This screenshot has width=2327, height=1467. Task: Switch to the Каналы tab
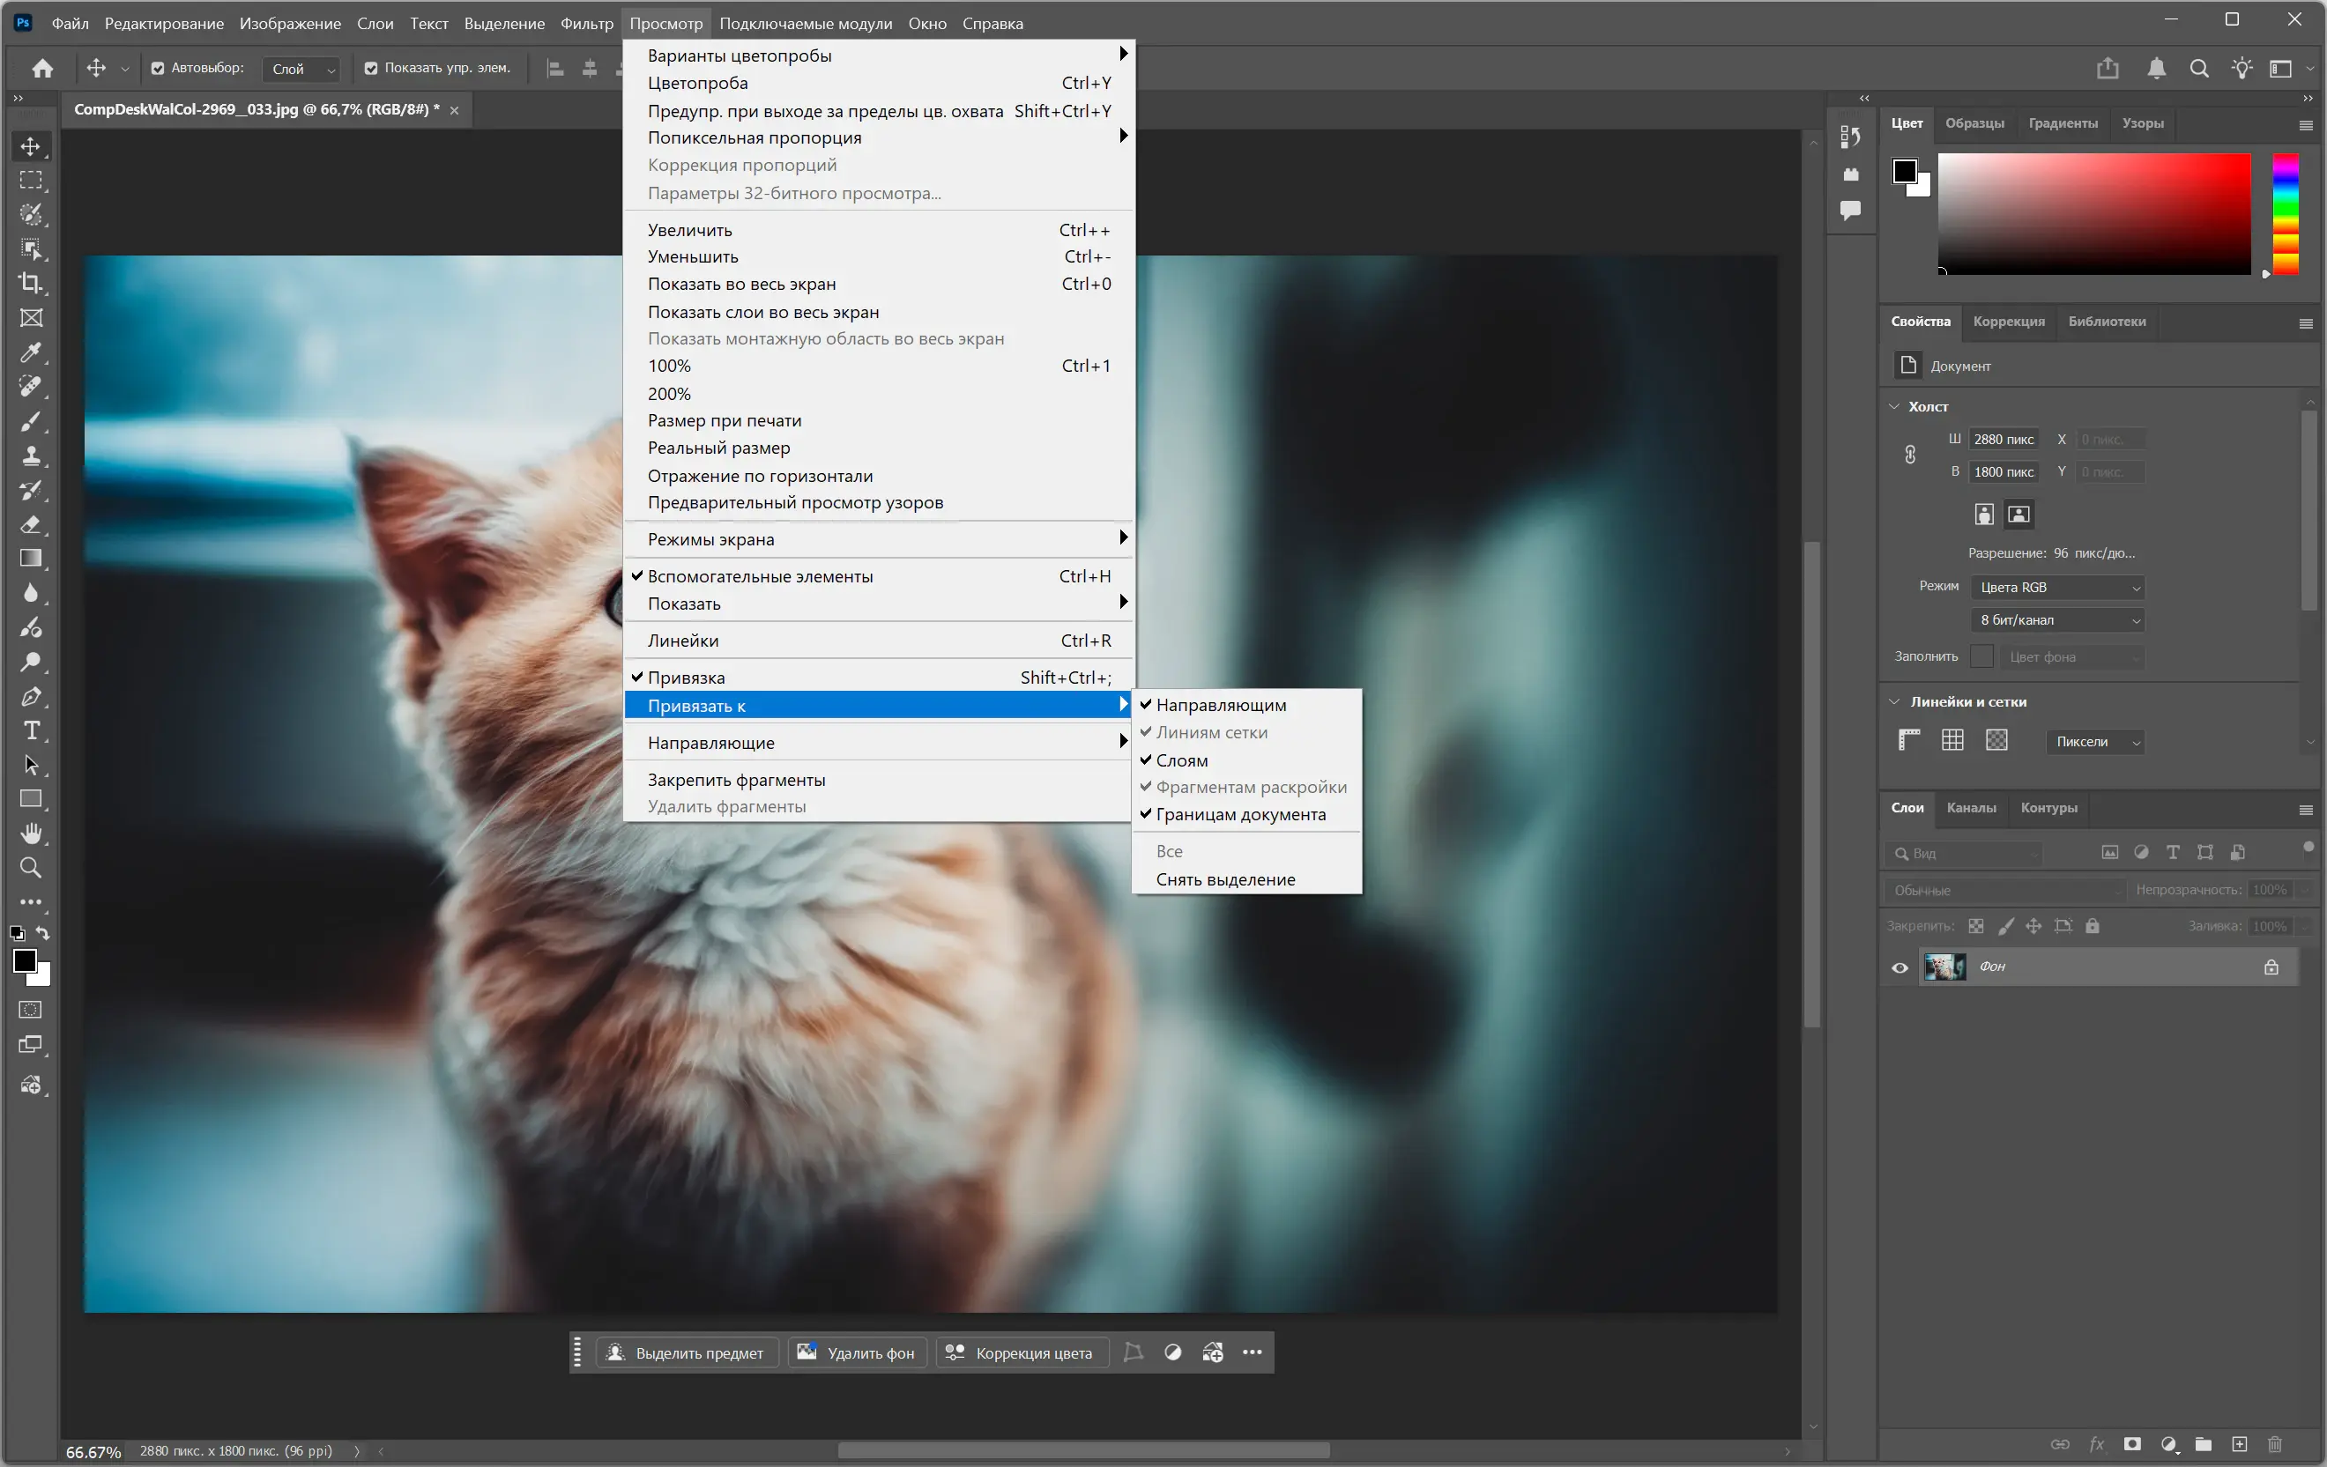pos(1970,807)
